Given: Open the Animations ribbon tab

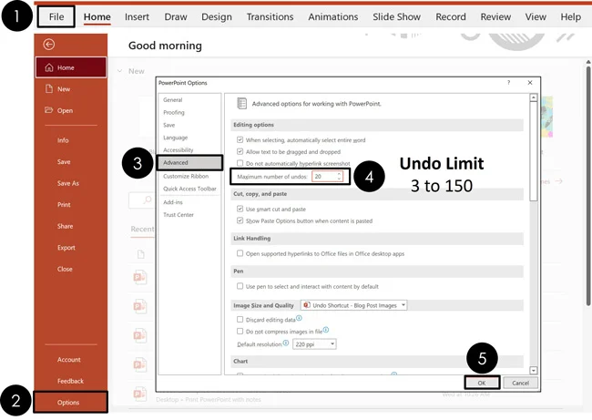Looking at the screenshot, I should click(333, 16).
